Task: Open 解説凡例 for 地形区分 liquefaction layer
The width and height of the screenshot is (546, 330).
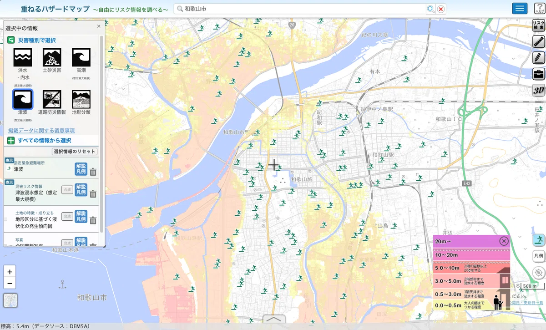Action: pyautogui.click(x=81, y=216)
